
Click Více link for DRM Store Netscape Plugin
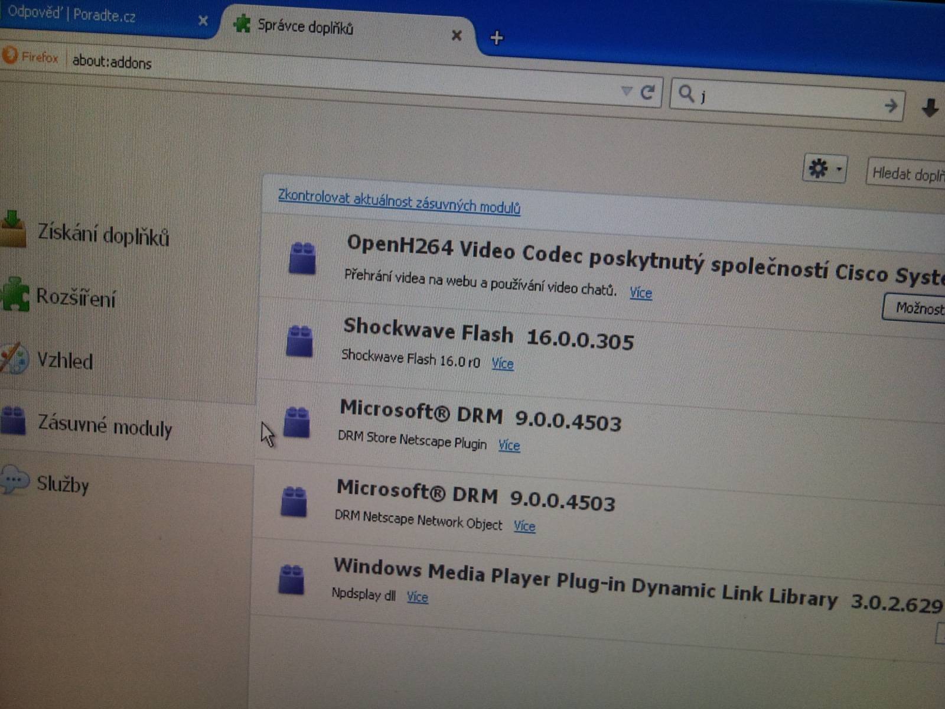point(509,445)
